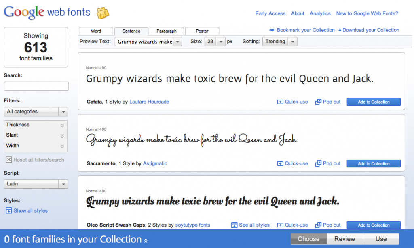Select the Review step in collection bar

[x=345, y=239]
